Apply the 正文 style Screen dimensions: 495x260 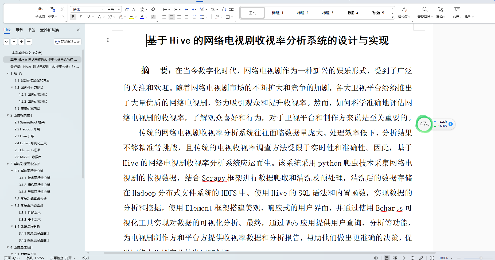252,13
